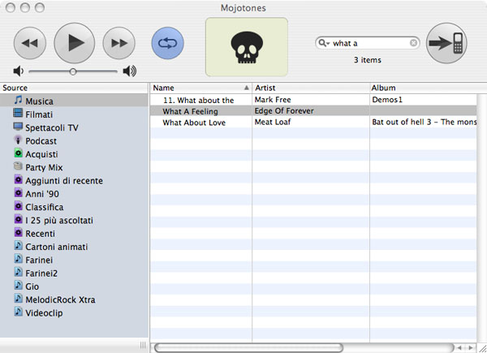Start playback with the Play button
The image size is (487, 353).
pyautogui.click(x=75, y=43)
